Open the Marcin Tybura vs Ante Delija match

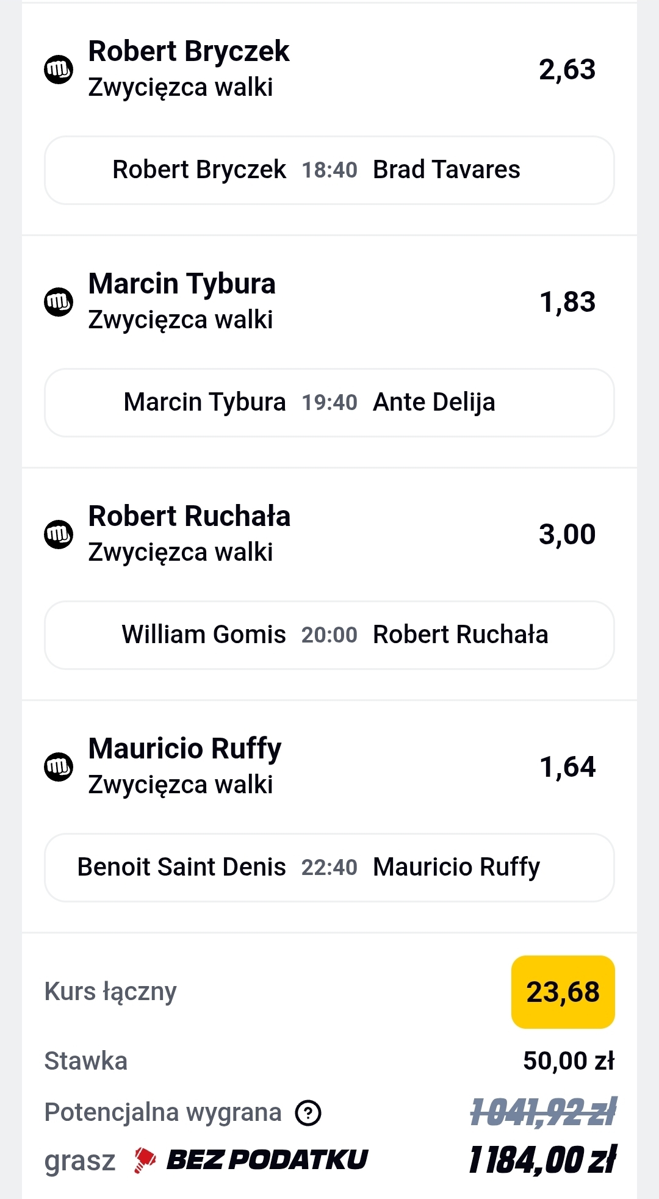tap(329, 403)
